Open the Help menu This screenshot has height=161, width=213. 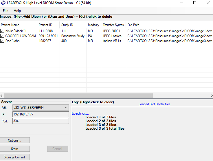[17, 11]
